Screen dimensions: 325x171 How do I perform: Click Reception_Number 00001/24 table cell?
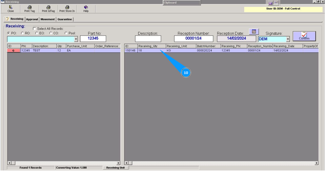[260, 50]
